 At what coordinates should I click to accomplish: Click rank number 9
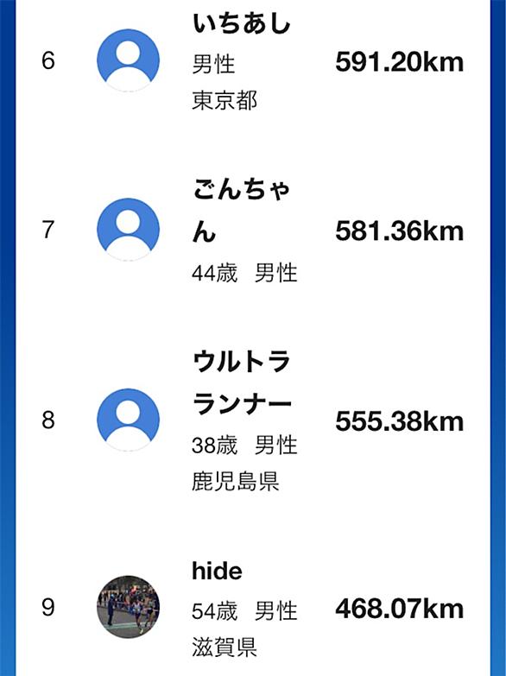[48, 607]
